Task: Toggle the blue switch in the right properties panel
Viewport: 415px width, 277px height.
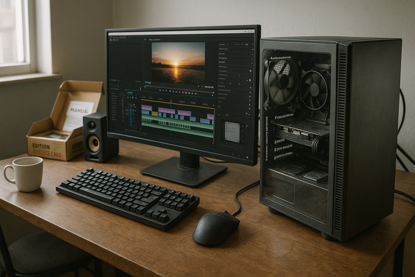Action: tap(239, 75)
